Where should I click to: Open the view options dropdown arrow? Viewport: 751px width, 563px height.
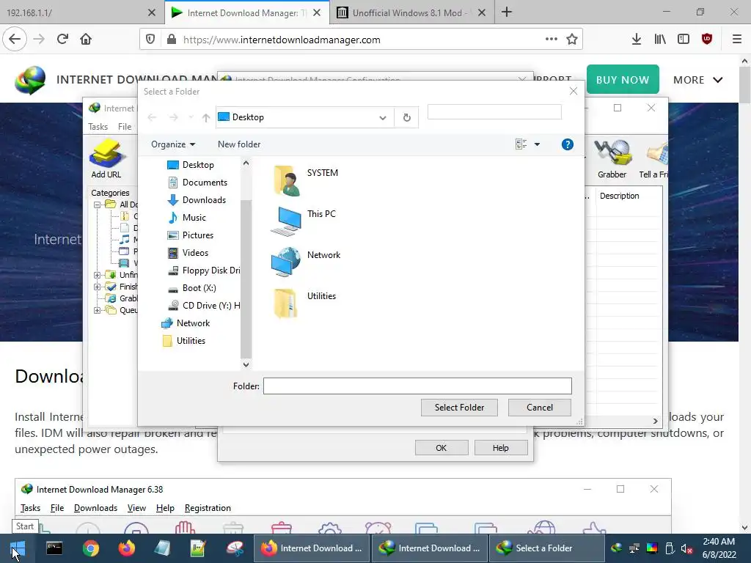click(537, 144)
